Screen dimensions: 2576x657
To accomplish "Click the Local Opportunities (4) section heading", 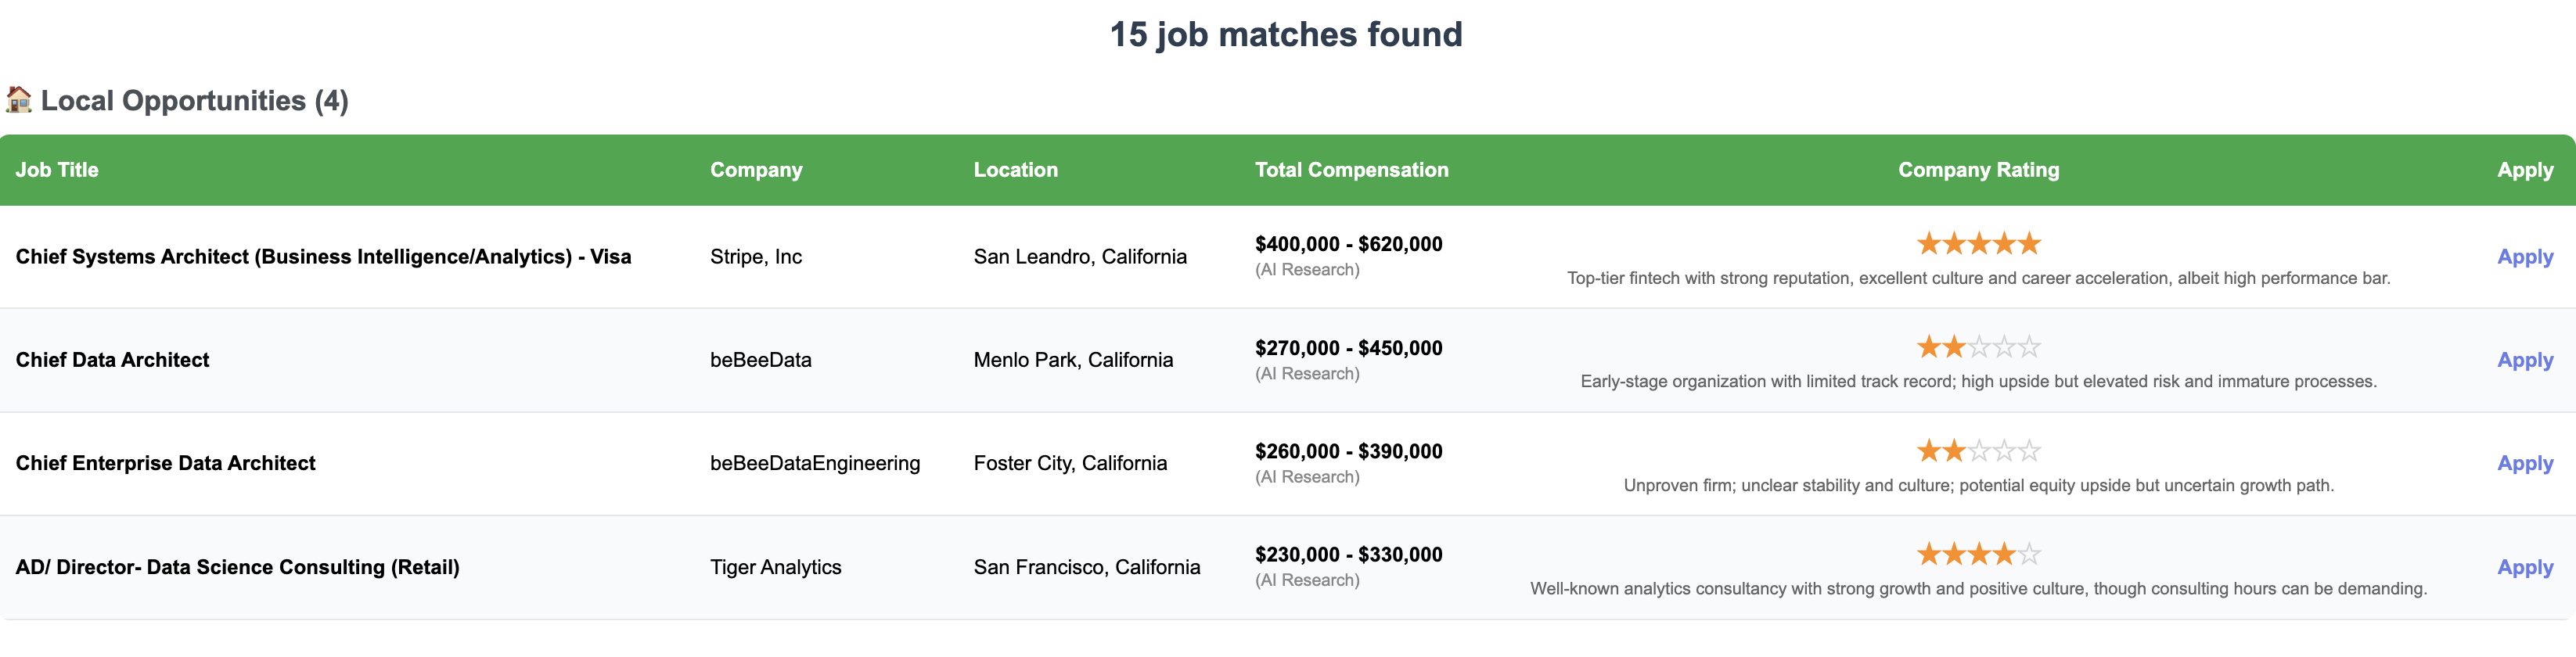I will click(x=194, y=101).
